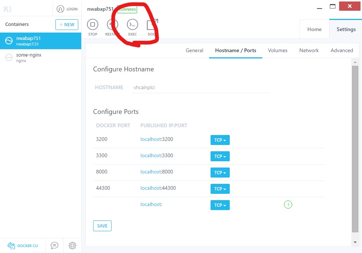Click the Kitematic whale logo

coord(8,8)
